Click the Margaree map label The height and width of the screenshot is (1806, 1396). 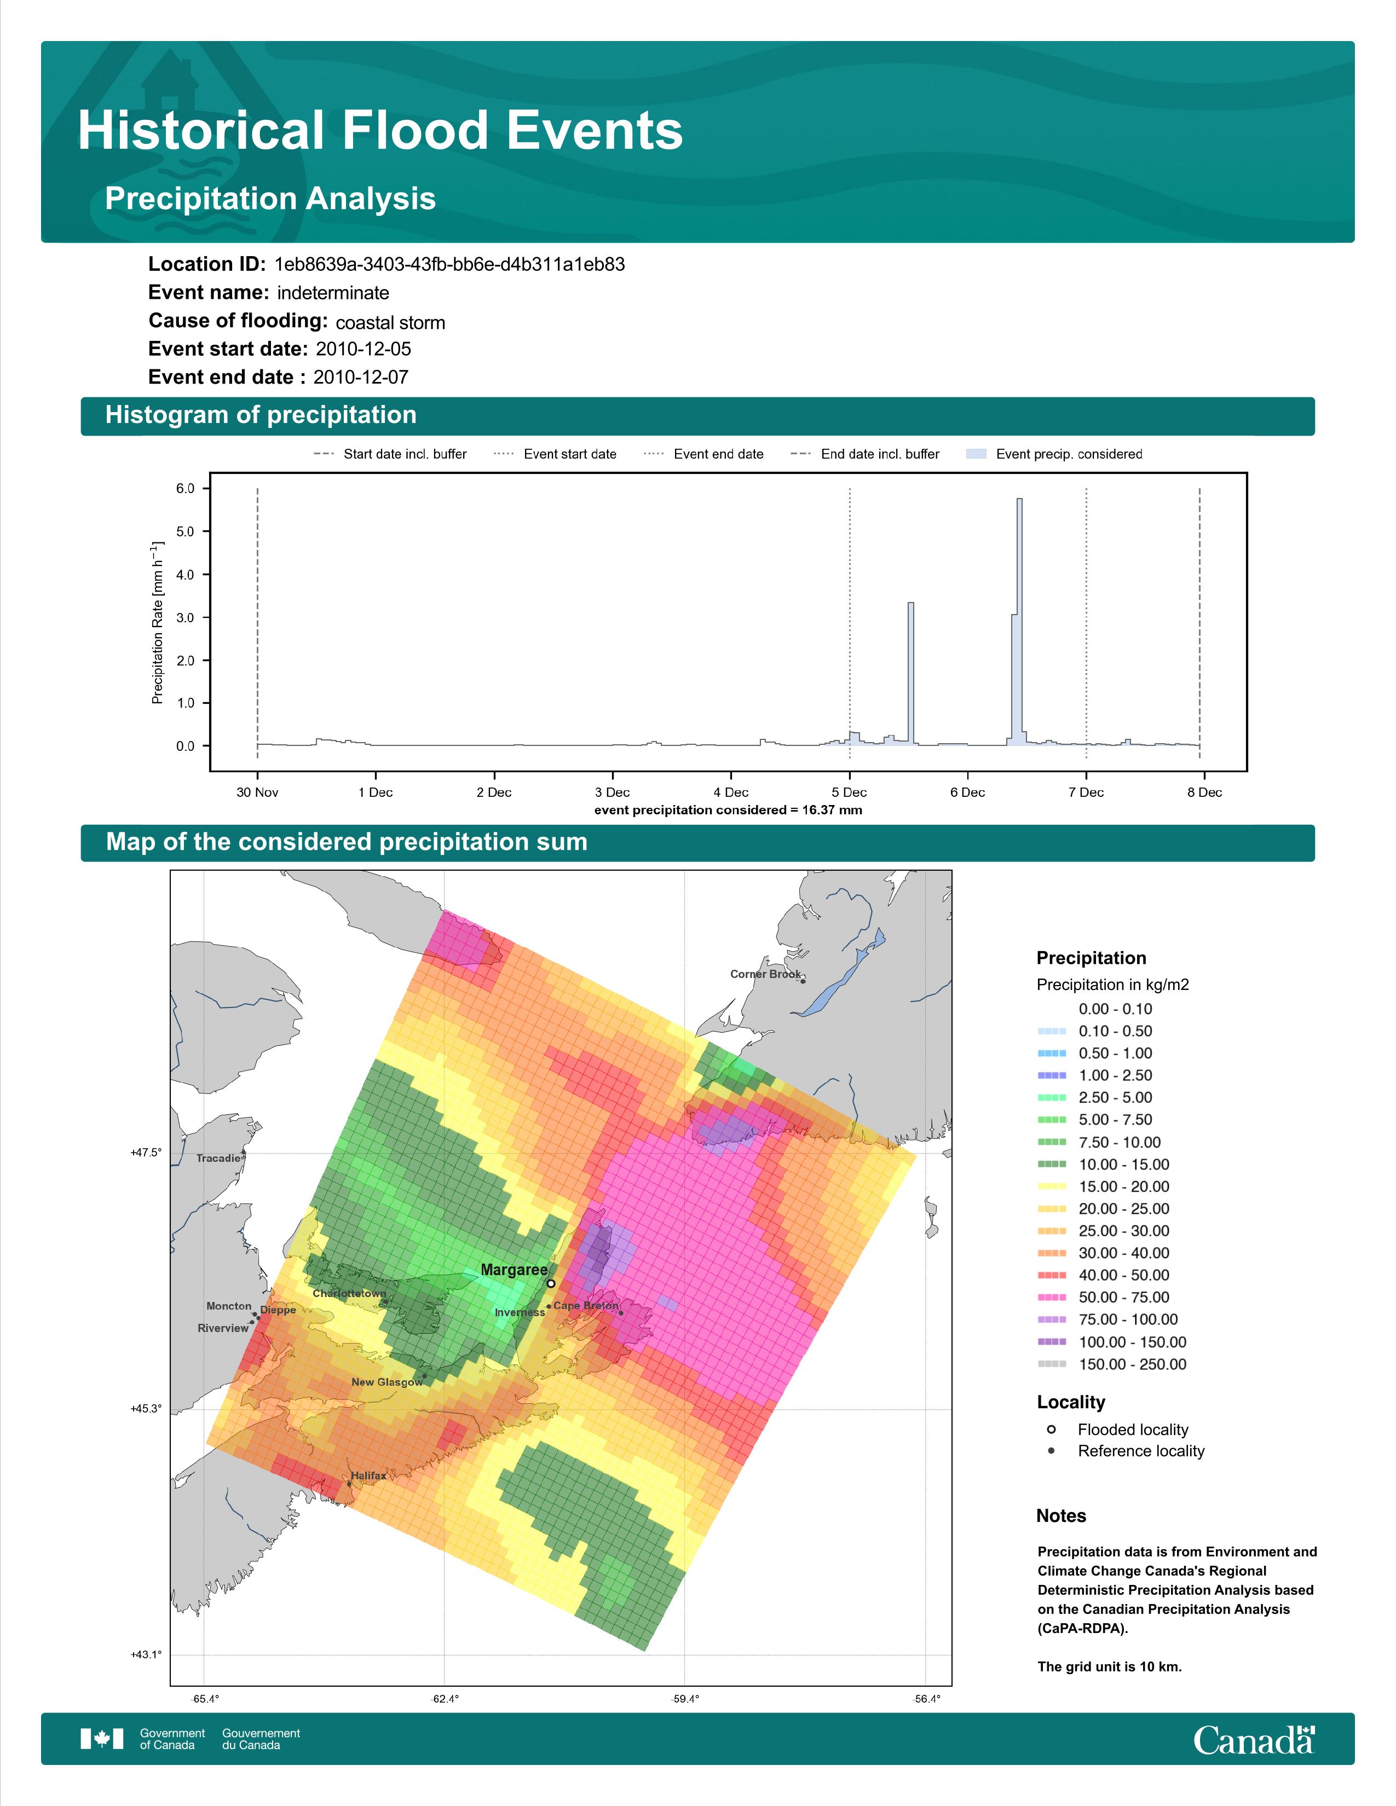click(515, 1270)
